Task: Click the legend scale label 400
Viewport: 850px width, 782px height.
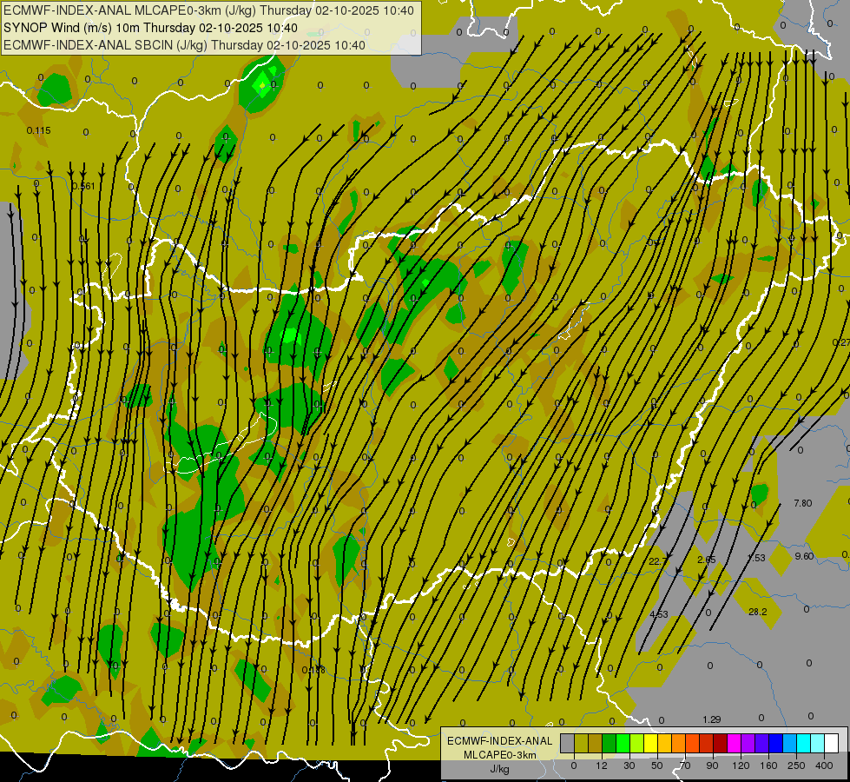Action: (824, 765)
